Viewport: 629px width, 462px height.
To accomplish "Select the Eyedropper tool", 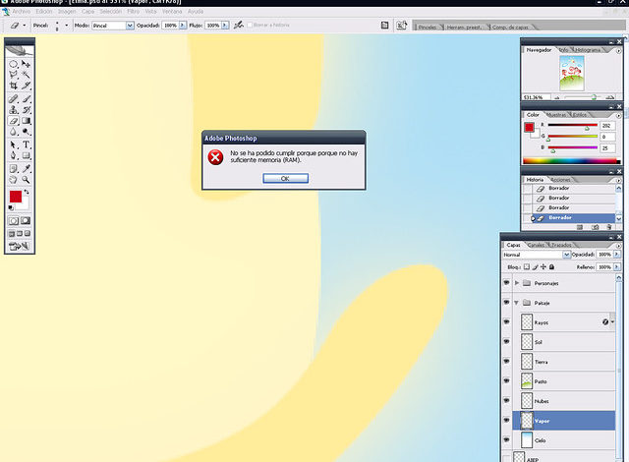I will pos(27,169).
